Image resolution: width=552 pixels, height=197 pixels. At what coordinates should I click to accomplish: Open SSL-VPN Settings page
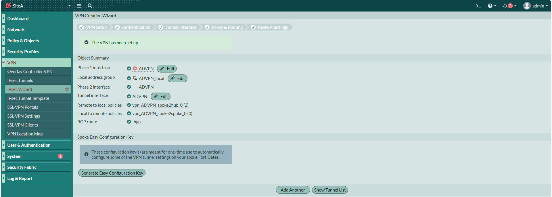[x=38, y=116]
